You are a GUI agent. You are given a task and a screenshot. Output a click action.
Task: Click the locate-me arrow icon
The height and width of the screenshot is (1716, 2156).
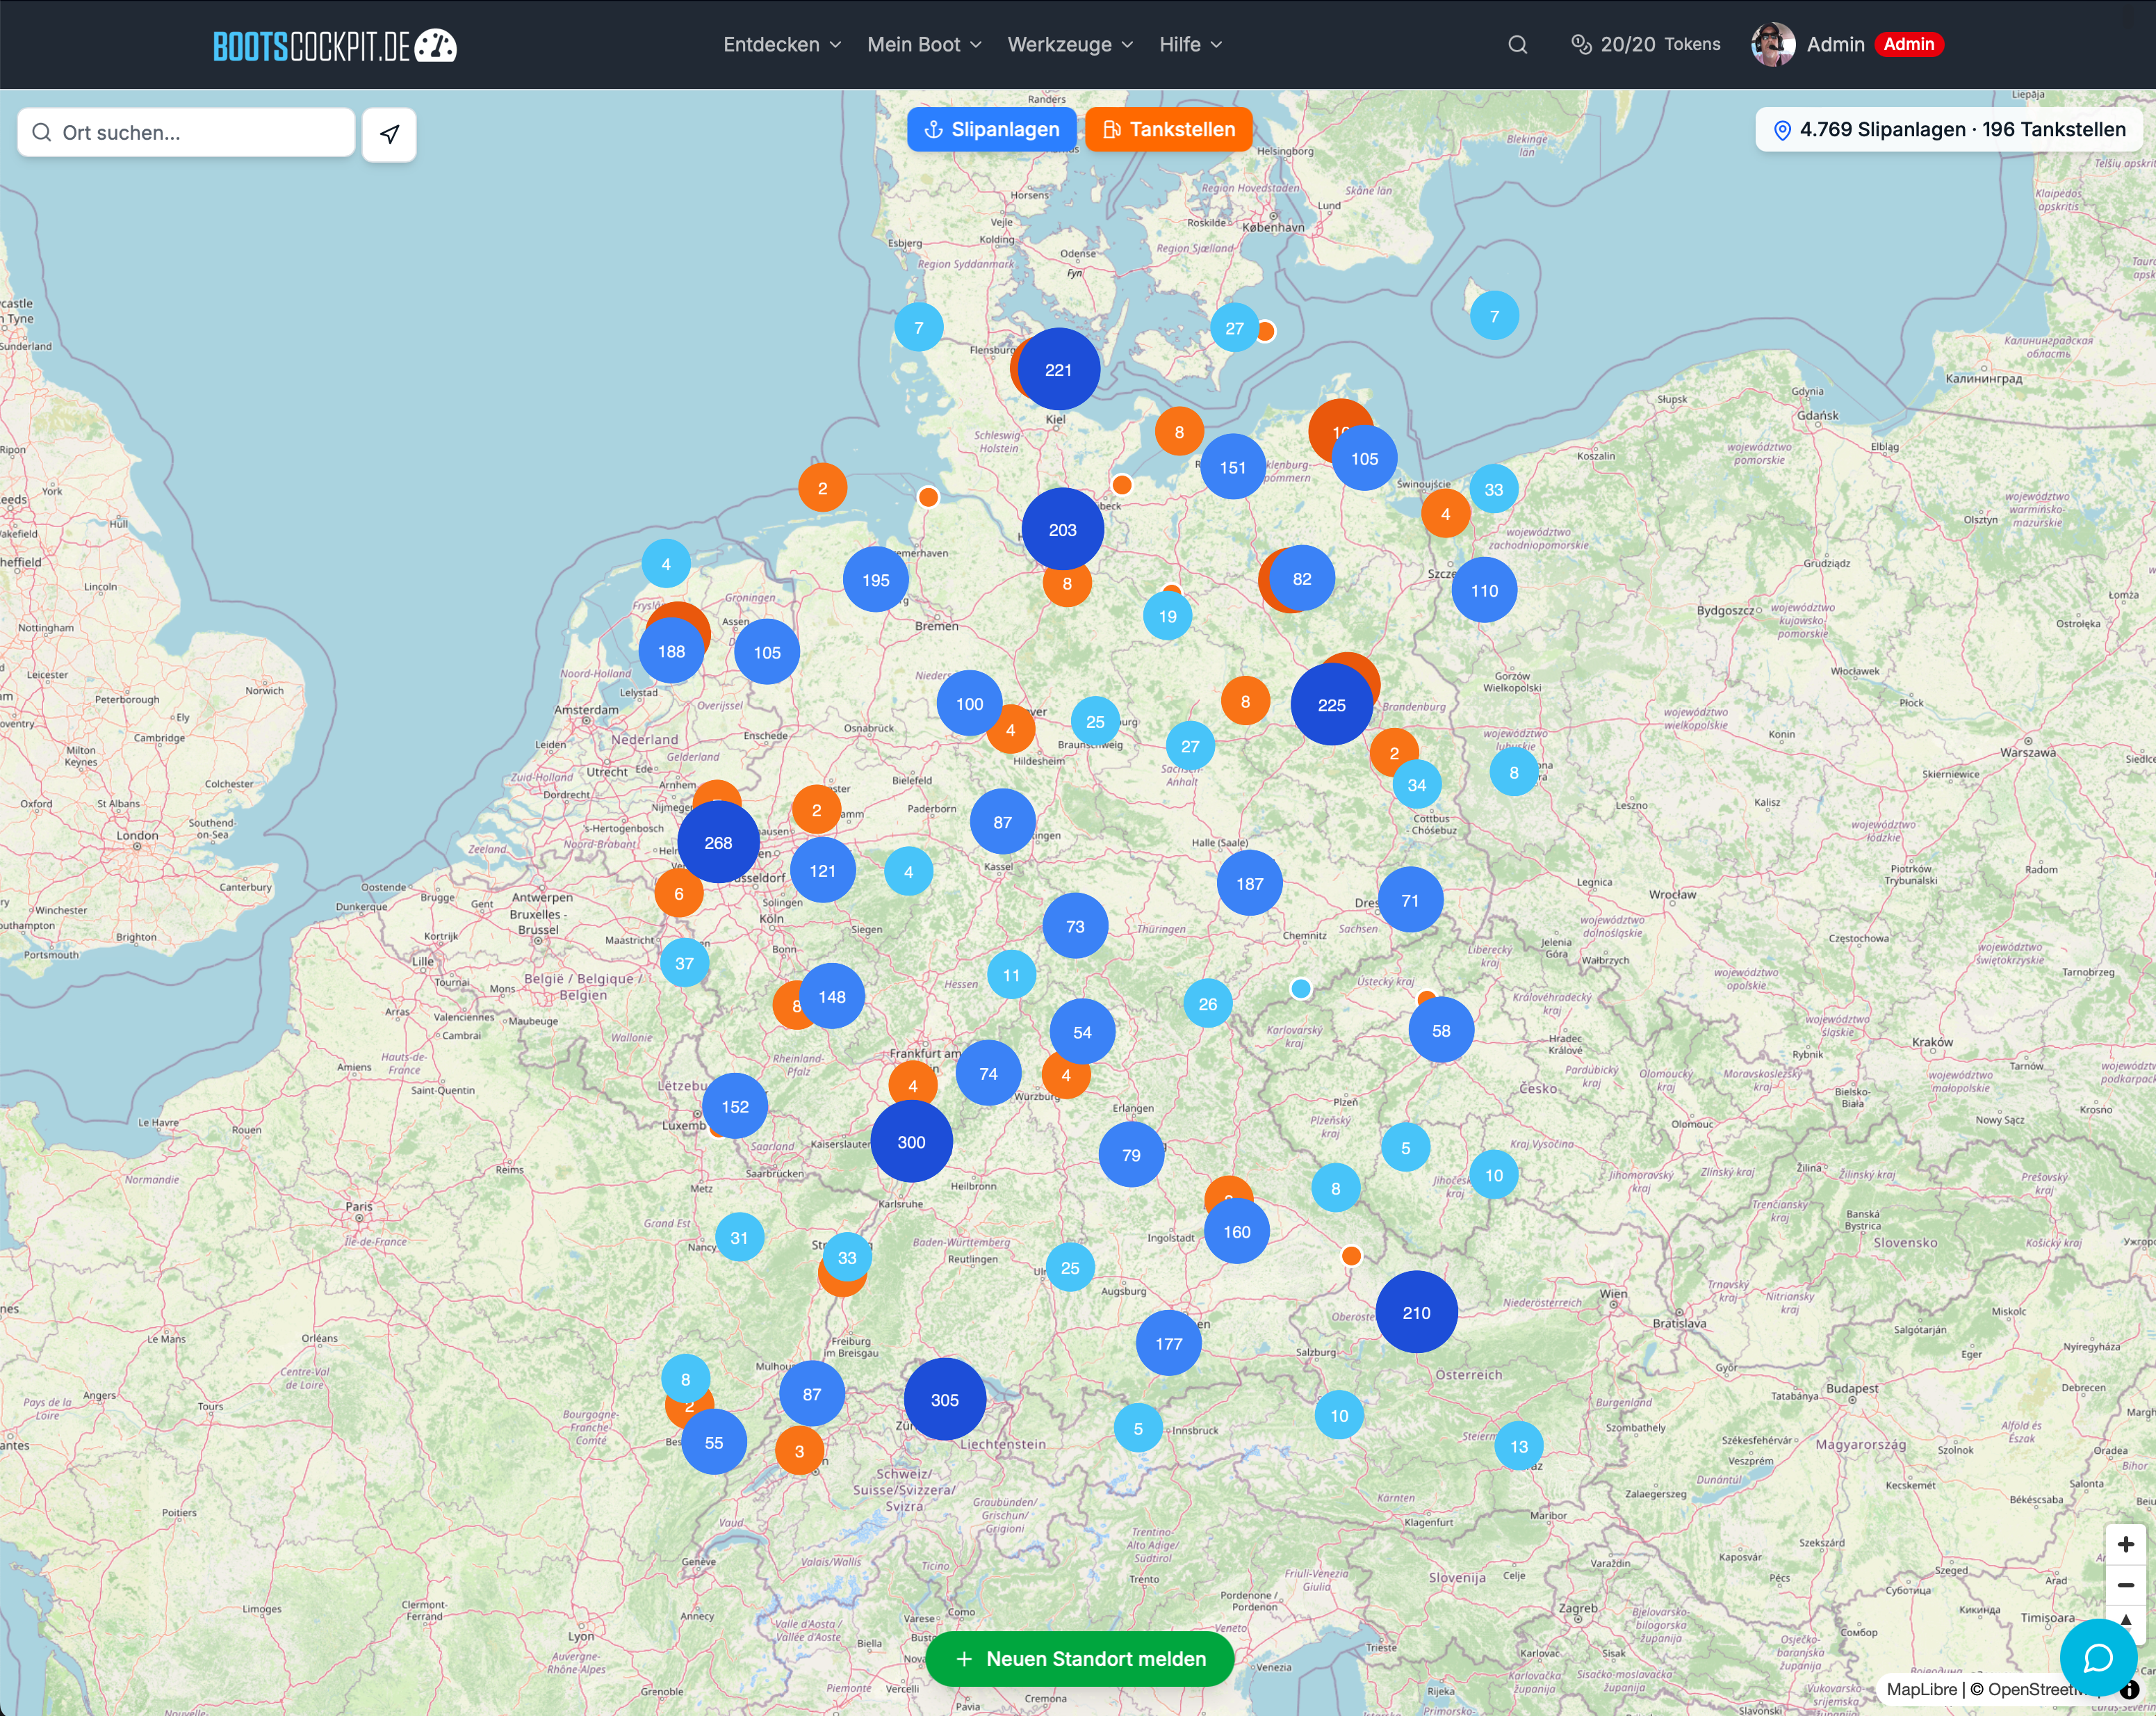coord(389,134)
